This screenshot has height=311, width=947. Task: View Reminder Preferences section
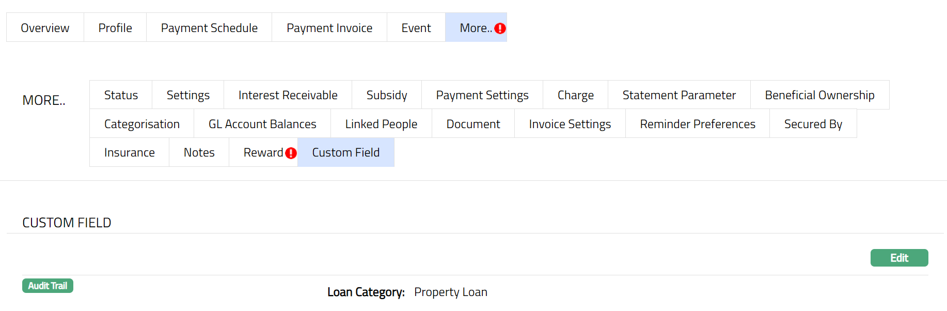(x=698, y=124)
